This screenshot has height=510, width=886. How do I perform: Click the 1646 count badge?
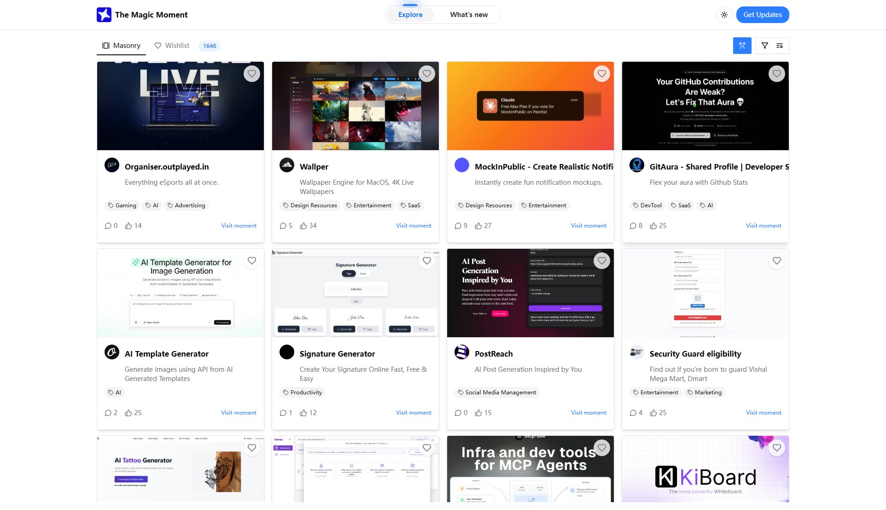click(x=210, y=46)
